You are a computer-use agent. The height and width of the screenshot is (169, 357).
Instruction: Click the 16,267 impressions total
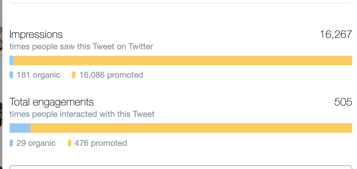tap(336, 34)
